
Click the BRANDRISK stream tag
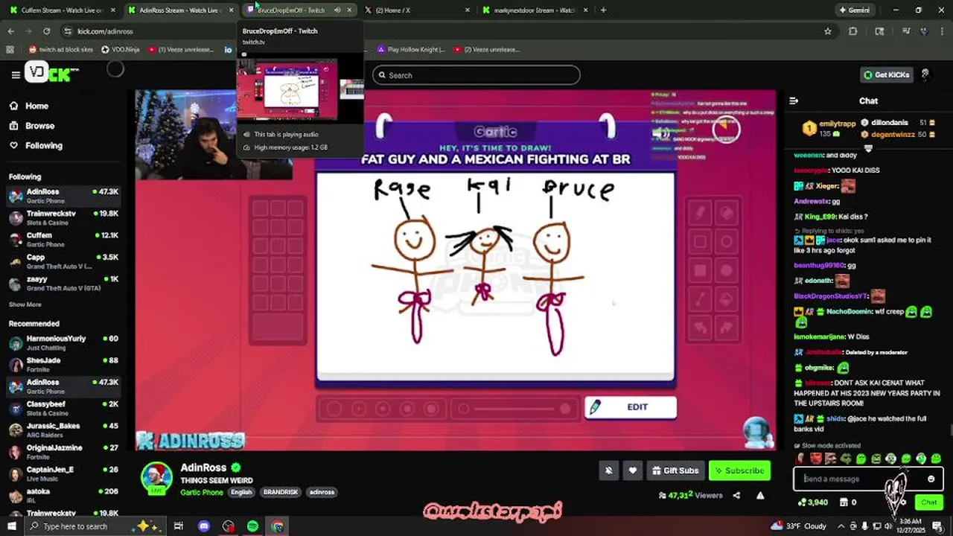click(x=280, y=492)
